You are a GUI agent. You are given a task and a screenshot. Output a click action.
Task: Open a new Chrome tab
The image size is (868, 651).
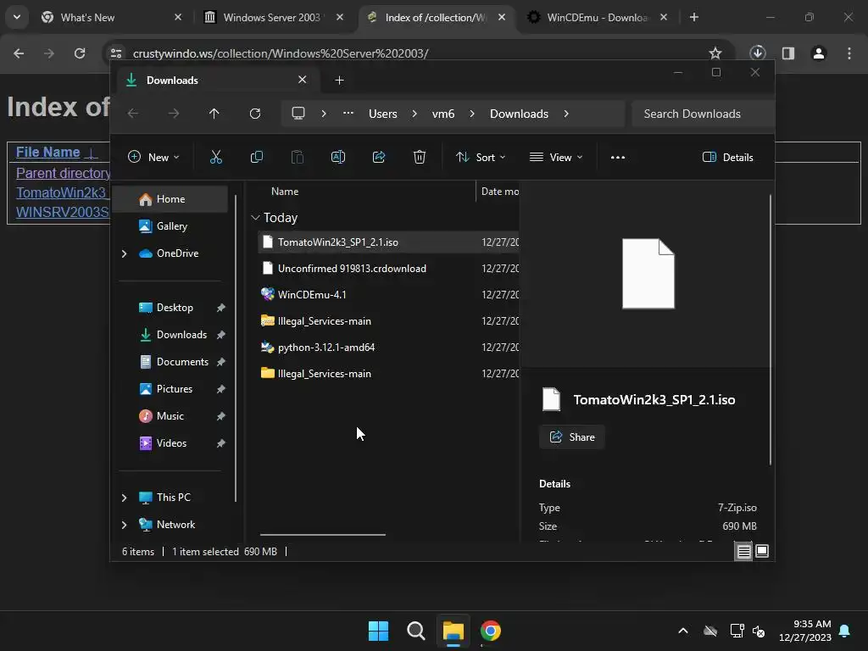click(x=693, y=17)
